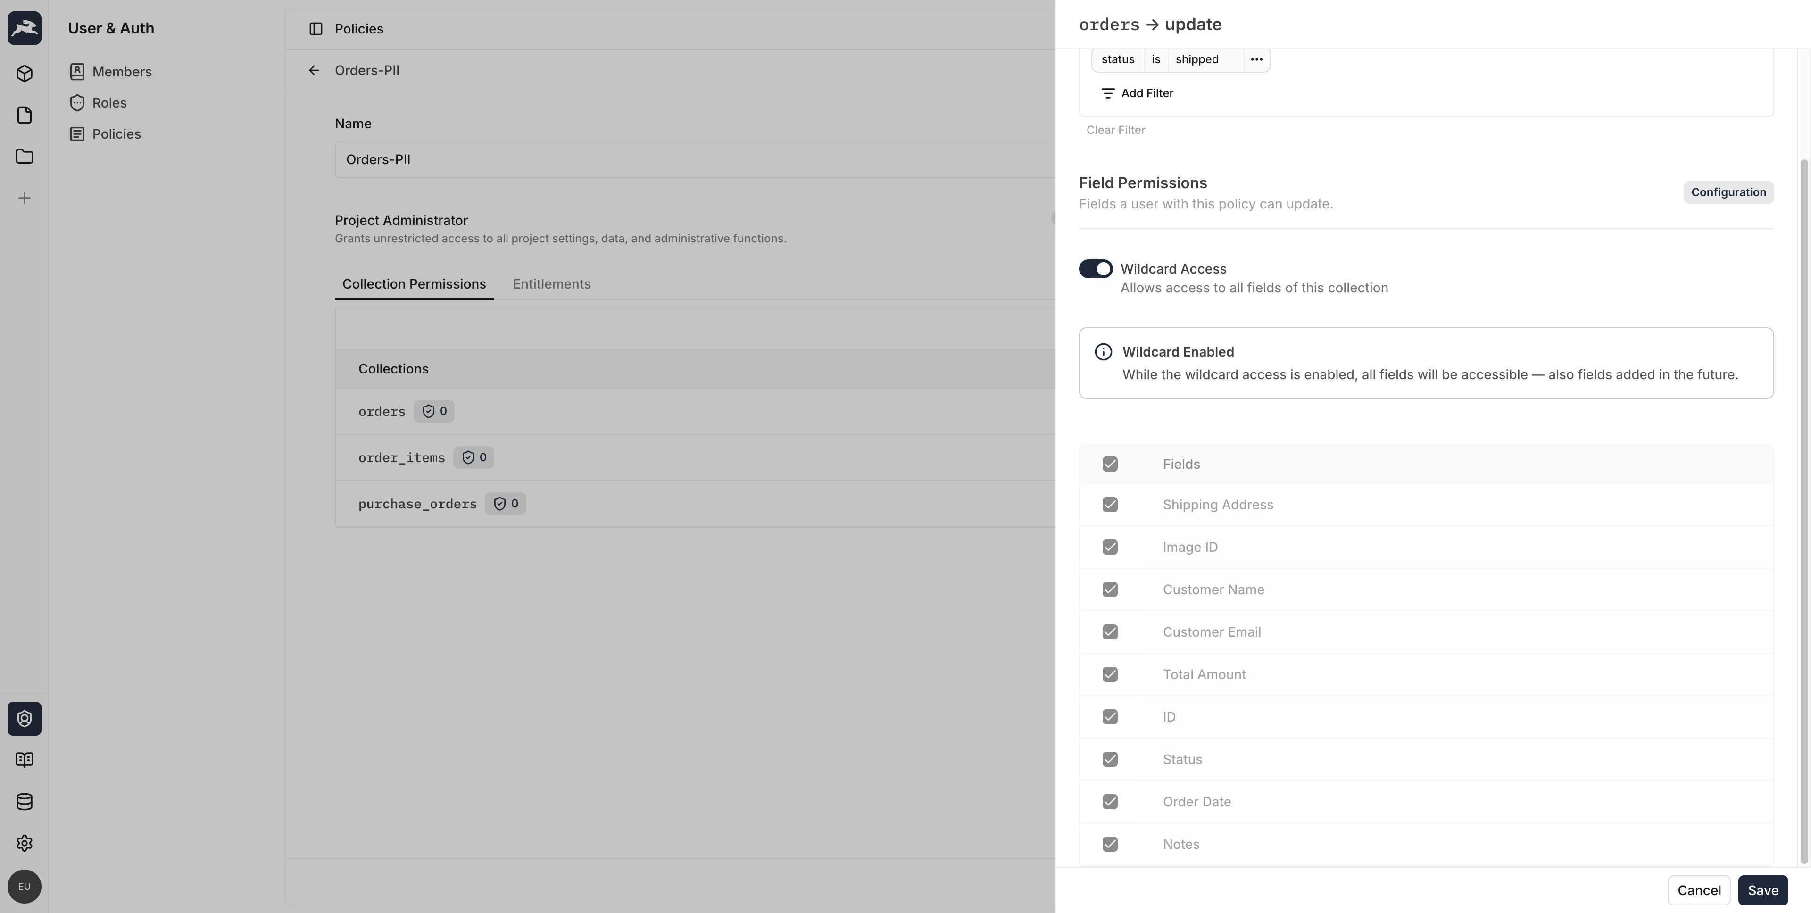Click the back arrow beside Orders-PII

click(314, 70)
